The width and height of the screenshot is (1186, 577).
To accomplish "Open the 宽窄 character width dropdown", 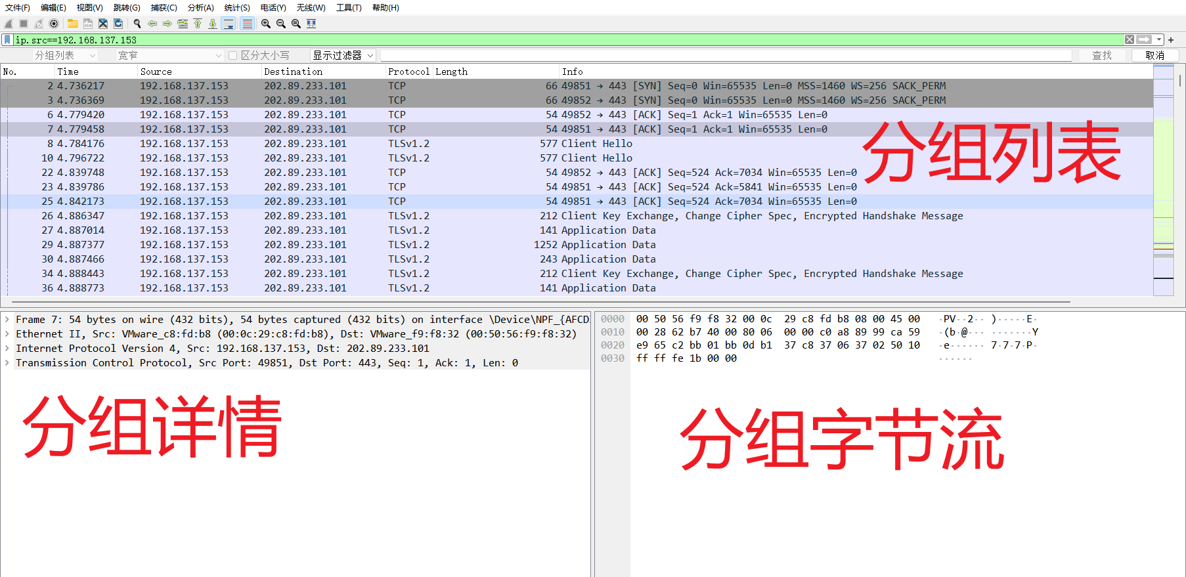I will click(170, 56).
